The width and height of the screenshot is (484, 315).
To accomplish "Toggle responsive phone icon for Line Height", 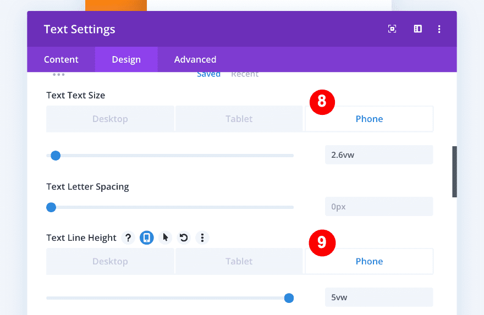I will point(146,237).
